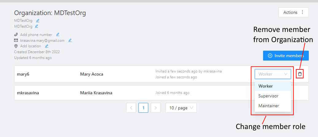Viewport: 318px width, 137px height.
Task: Select Worker role option in list
Action: (x=266, y=86)
